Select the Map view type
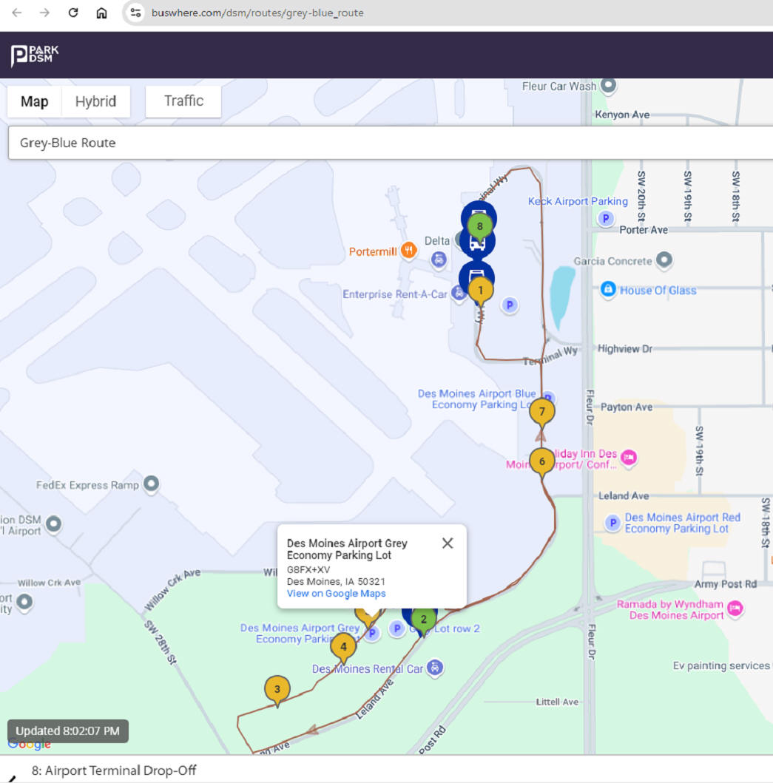Image resolution: width=773 pixels, height=783 pixels. [35, 101]
